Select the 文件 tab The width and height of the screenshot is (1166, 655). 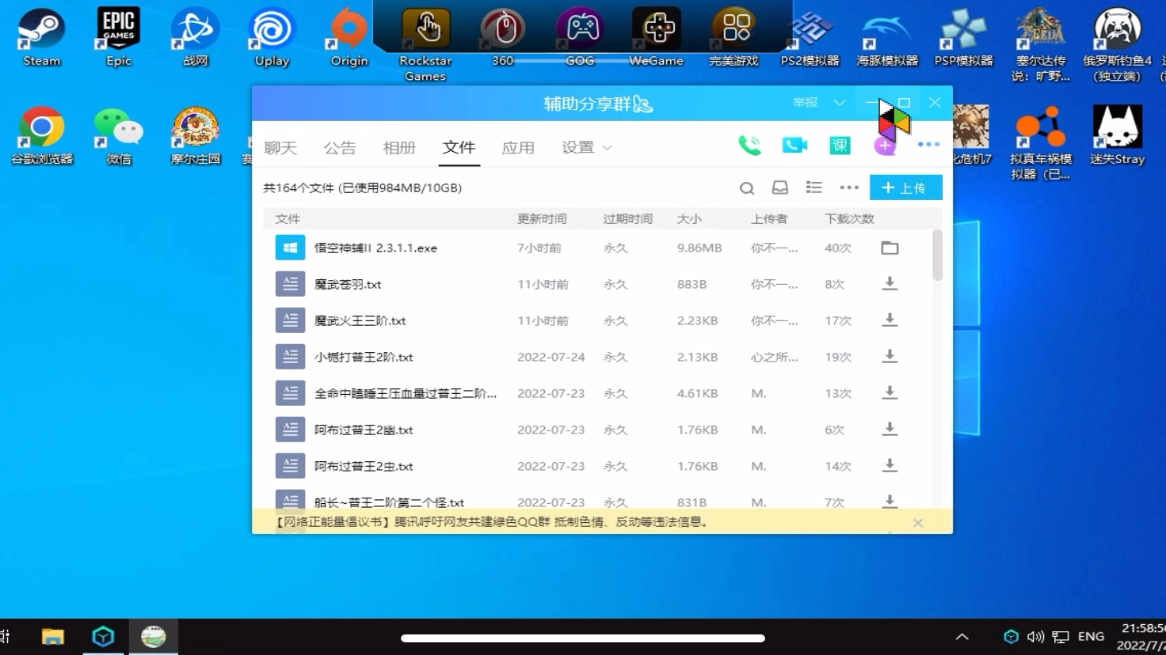459,148
